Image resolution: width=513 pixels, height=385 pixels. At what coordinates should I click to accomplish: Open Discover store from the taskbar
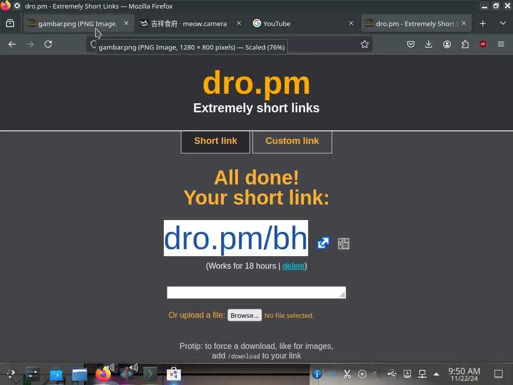click(56, 374)
